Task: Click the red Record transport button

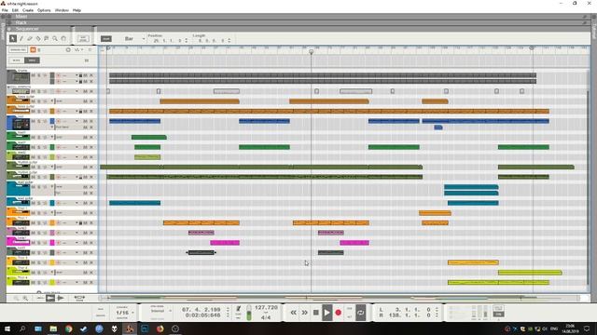Action: [338, 313]
